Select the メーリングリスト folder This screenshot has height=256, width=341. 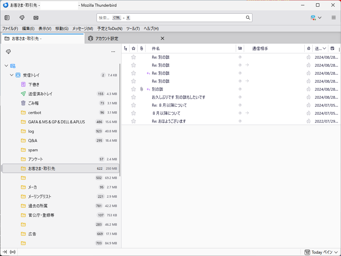61,196
